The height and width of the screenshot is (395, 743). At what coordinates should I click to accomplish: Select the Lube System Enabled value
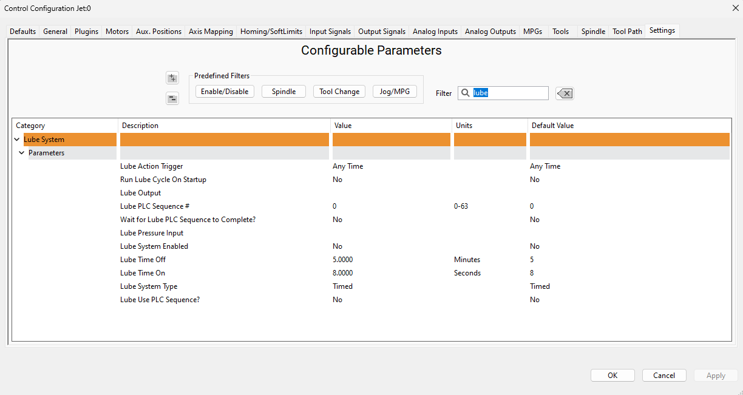point(338,246)
